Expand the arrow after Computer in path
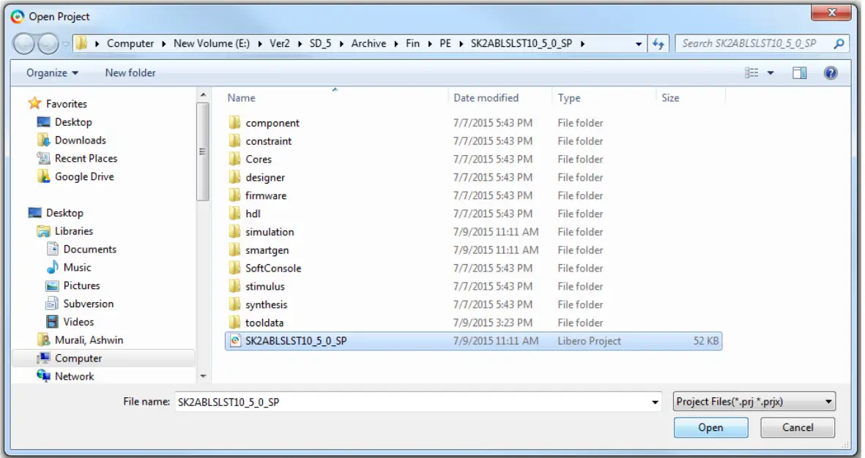The height and width of the screenshot is (458, 865). (164, 44)
